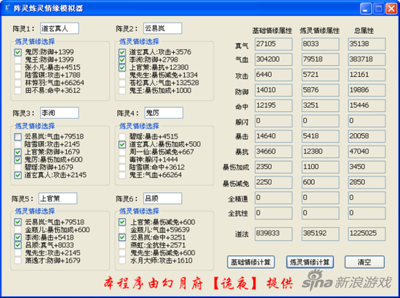400x298 pixels.
Task: Enable 燕虹:全抗性+2571 checkbox
Action: pyautogui.click(x=122, y=245)
